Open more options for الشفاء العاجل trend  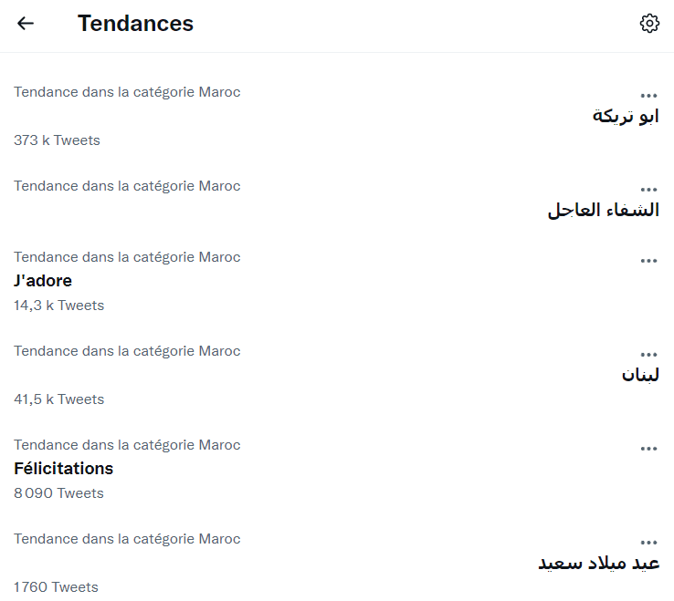click(x=649, y=190)
